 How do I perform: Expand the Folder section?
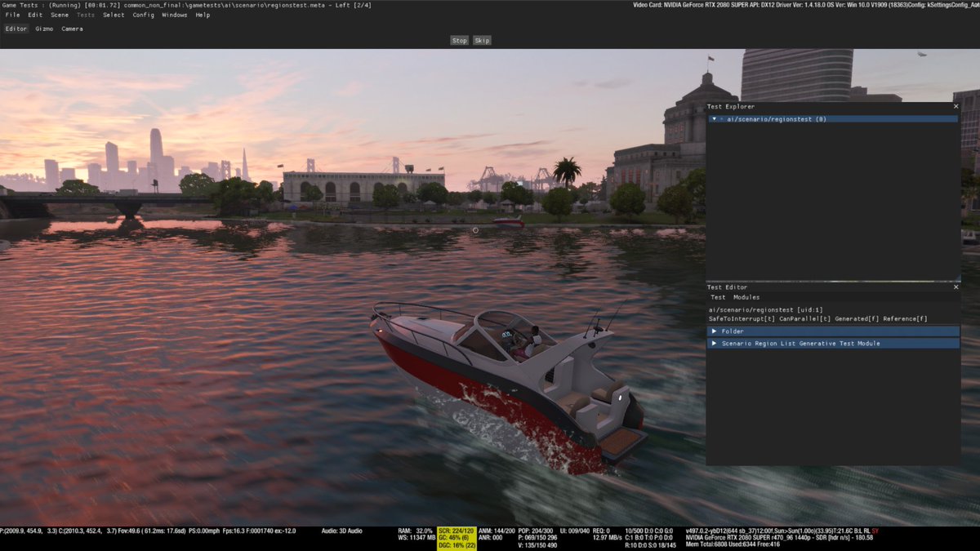click(x=833, y=331)
